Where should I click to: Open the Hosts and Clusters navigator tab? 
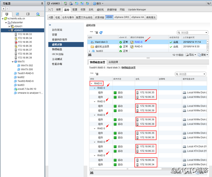7,14
